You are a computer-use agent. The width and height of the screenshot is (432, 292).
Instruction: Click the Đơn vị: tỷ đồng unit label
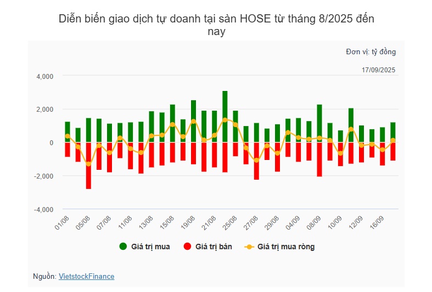[x=371, y=51]
